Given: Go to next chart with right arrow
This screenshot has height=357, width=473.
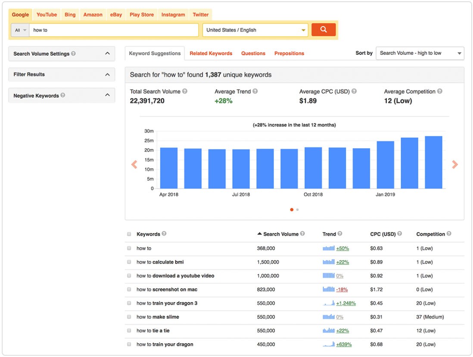Looking at the screenshot, I should pos(454,165).
